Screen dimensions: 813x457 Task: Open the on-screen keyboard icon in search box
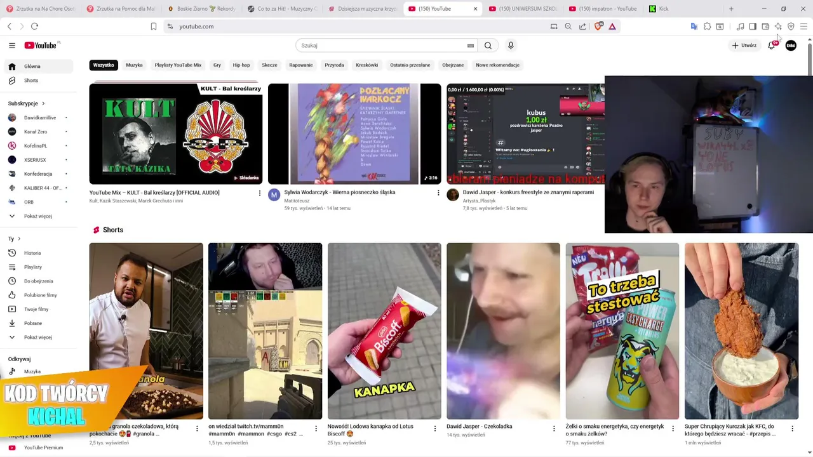coord(471,46)
